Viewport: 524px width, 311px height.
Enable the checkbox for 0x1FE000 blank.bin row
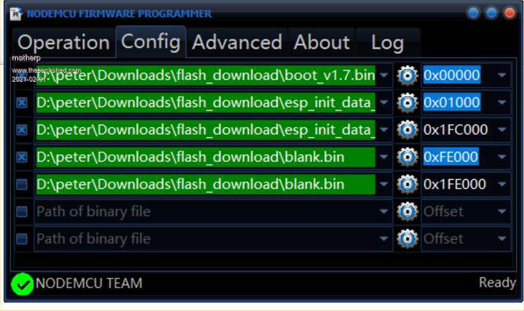point(22,185)
